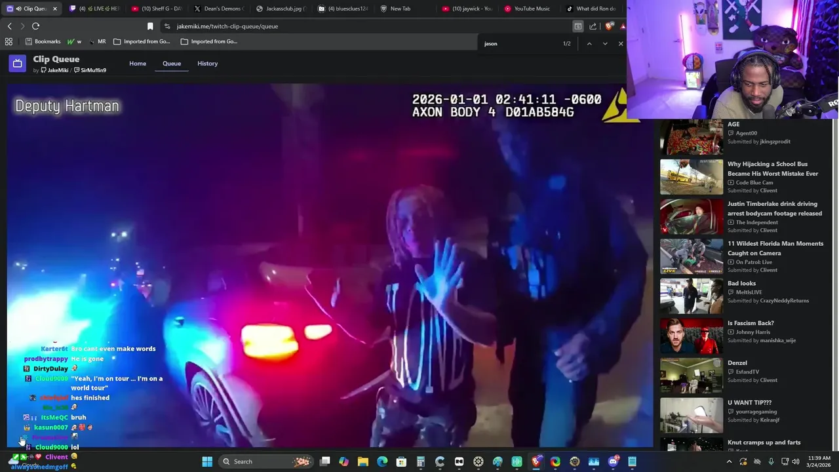Switch to the jaywick YouTube tab
The image size is (839, 472).
point(467,9)
